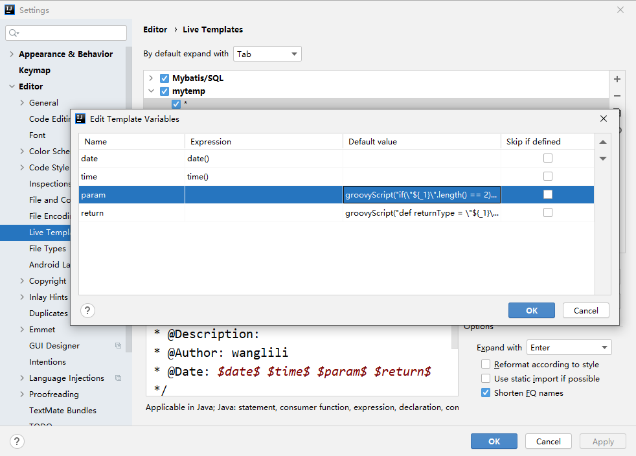Close the Edit Template Variables dialog
This screenshot has height=456, width=636.
604,119
